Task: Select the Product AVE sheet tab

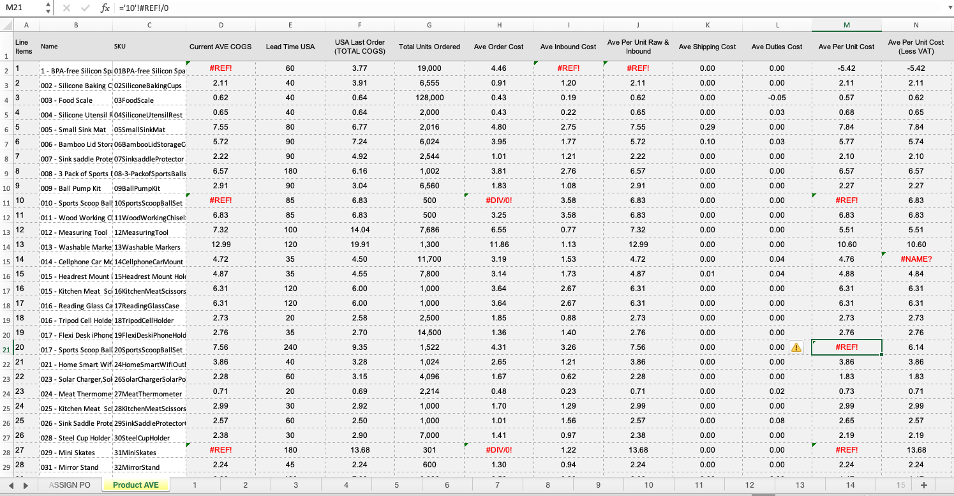Action: pos(136,485)
